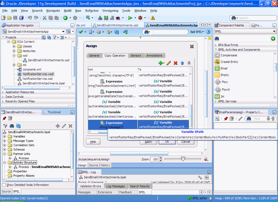Viewport: 278px width, 202px height.
Task: Click green plus add copy operation icon
Action: tap(161, 63)
